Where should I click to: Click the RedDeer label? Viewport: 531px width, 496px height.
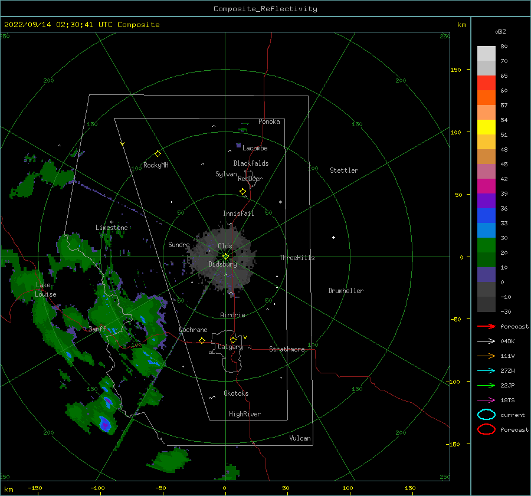tap(250, 179)
